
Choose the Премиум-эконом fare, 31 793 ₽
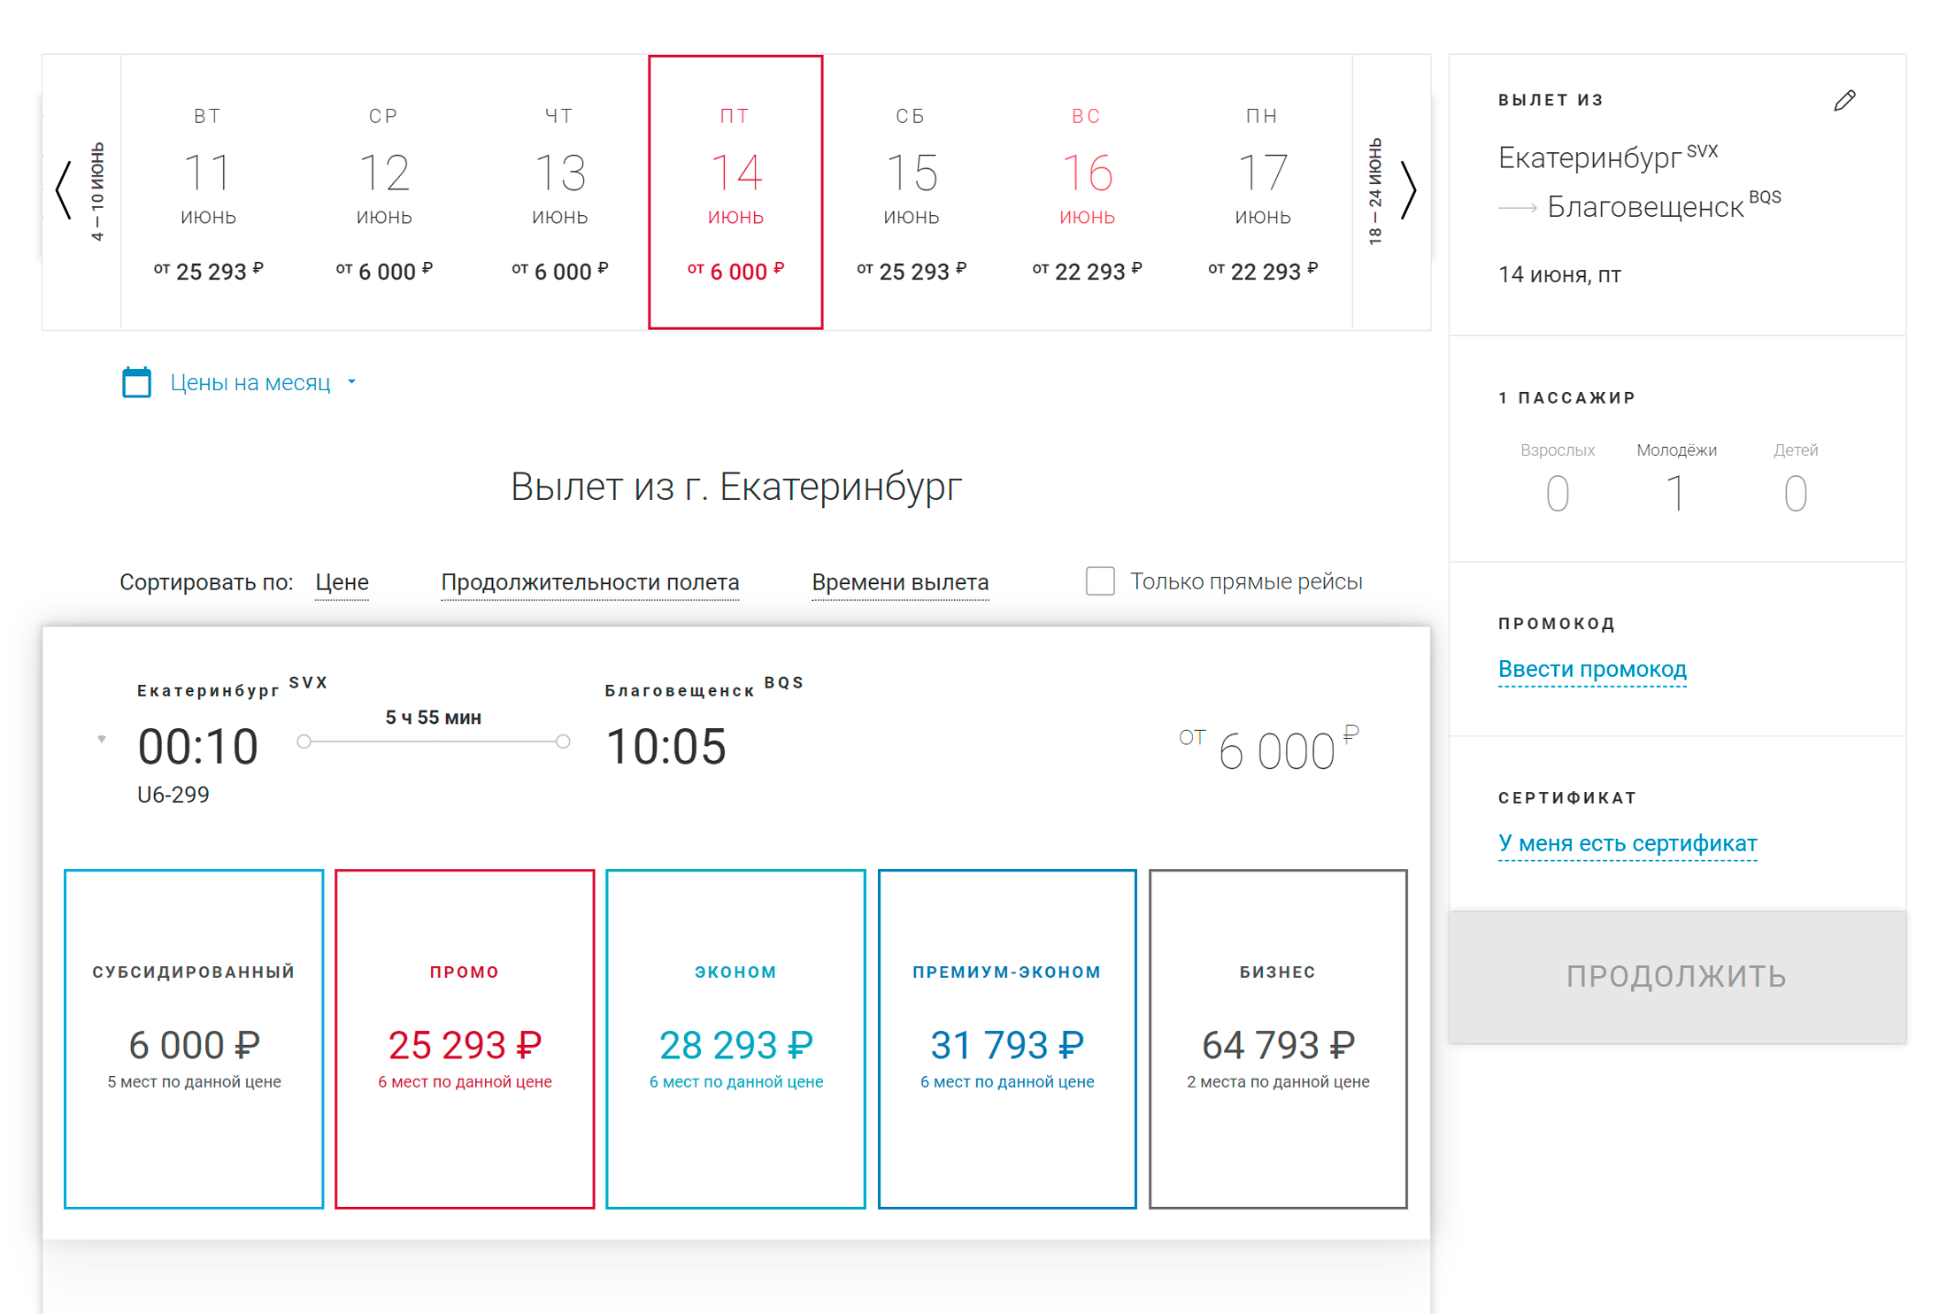coord(1007,1039)
